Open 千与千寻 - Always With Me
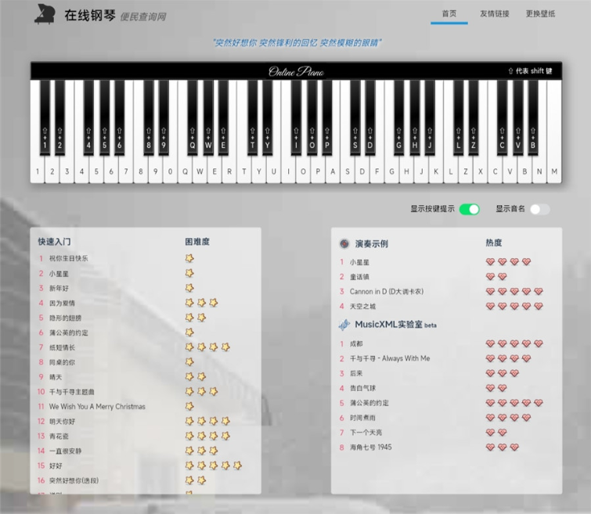The width and height of the screenshot is (591, 514). [x=390, y=358]
